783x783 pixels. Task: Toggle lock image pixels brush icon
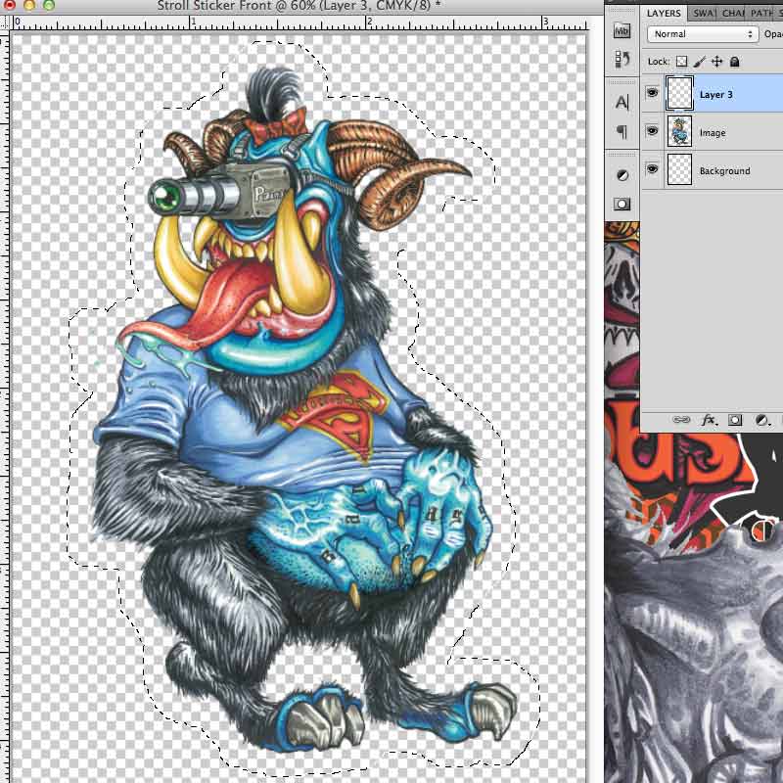click(700, 62)
